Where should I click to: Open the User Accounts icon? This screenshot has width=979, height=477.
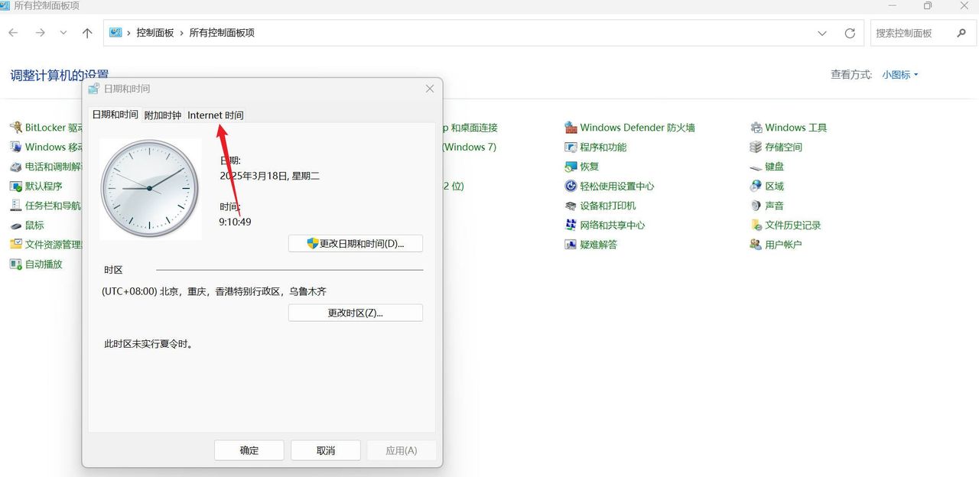click(756, 245)
